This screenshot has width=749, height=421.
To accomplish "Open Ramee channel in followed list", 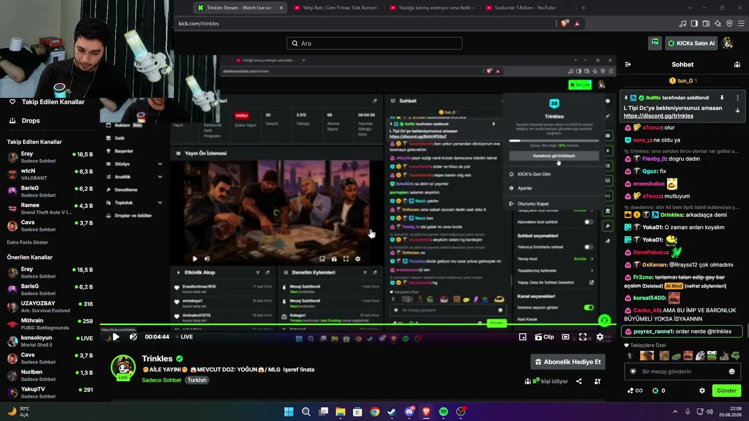I will point(50,209).
